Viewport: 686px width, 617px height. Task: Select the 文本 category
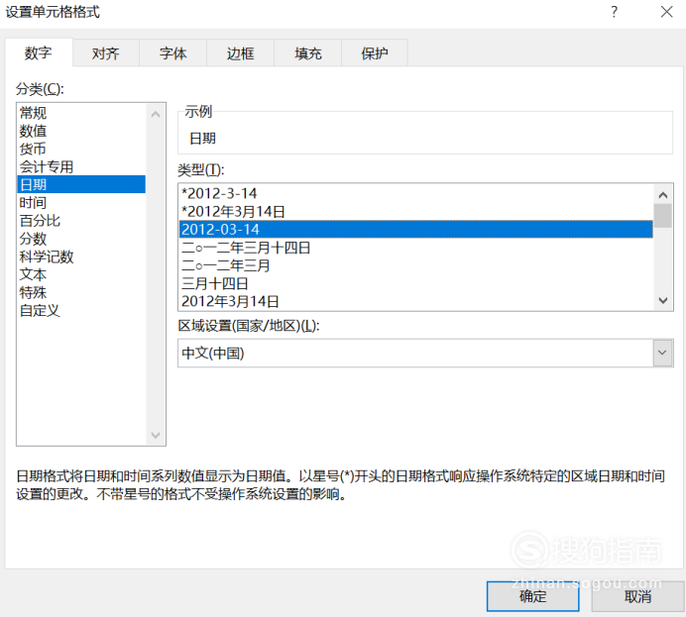pos(81,274)
